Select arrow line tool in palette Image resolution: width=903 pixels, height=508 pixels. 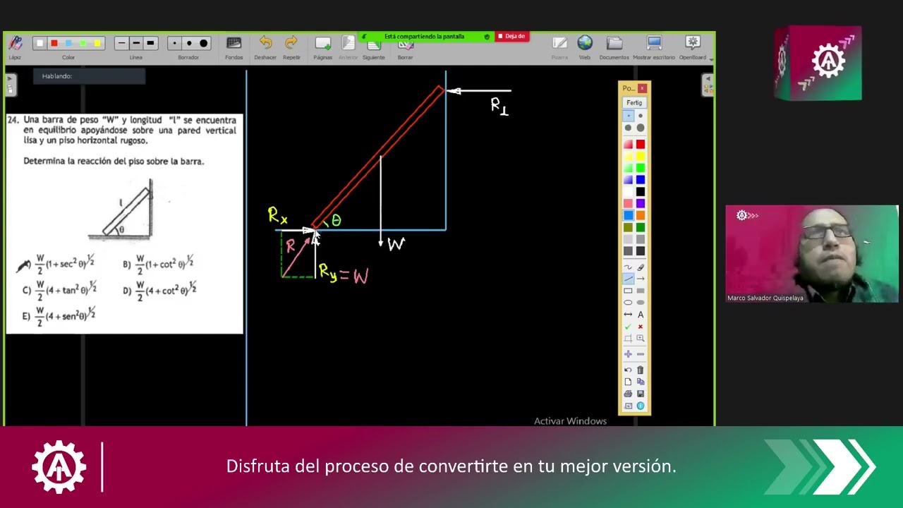(641, 279)
